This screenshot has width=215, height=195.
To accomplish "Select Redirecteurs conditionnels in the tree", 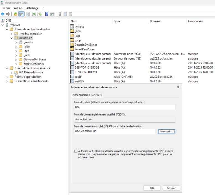I will [x=31, y=81].
